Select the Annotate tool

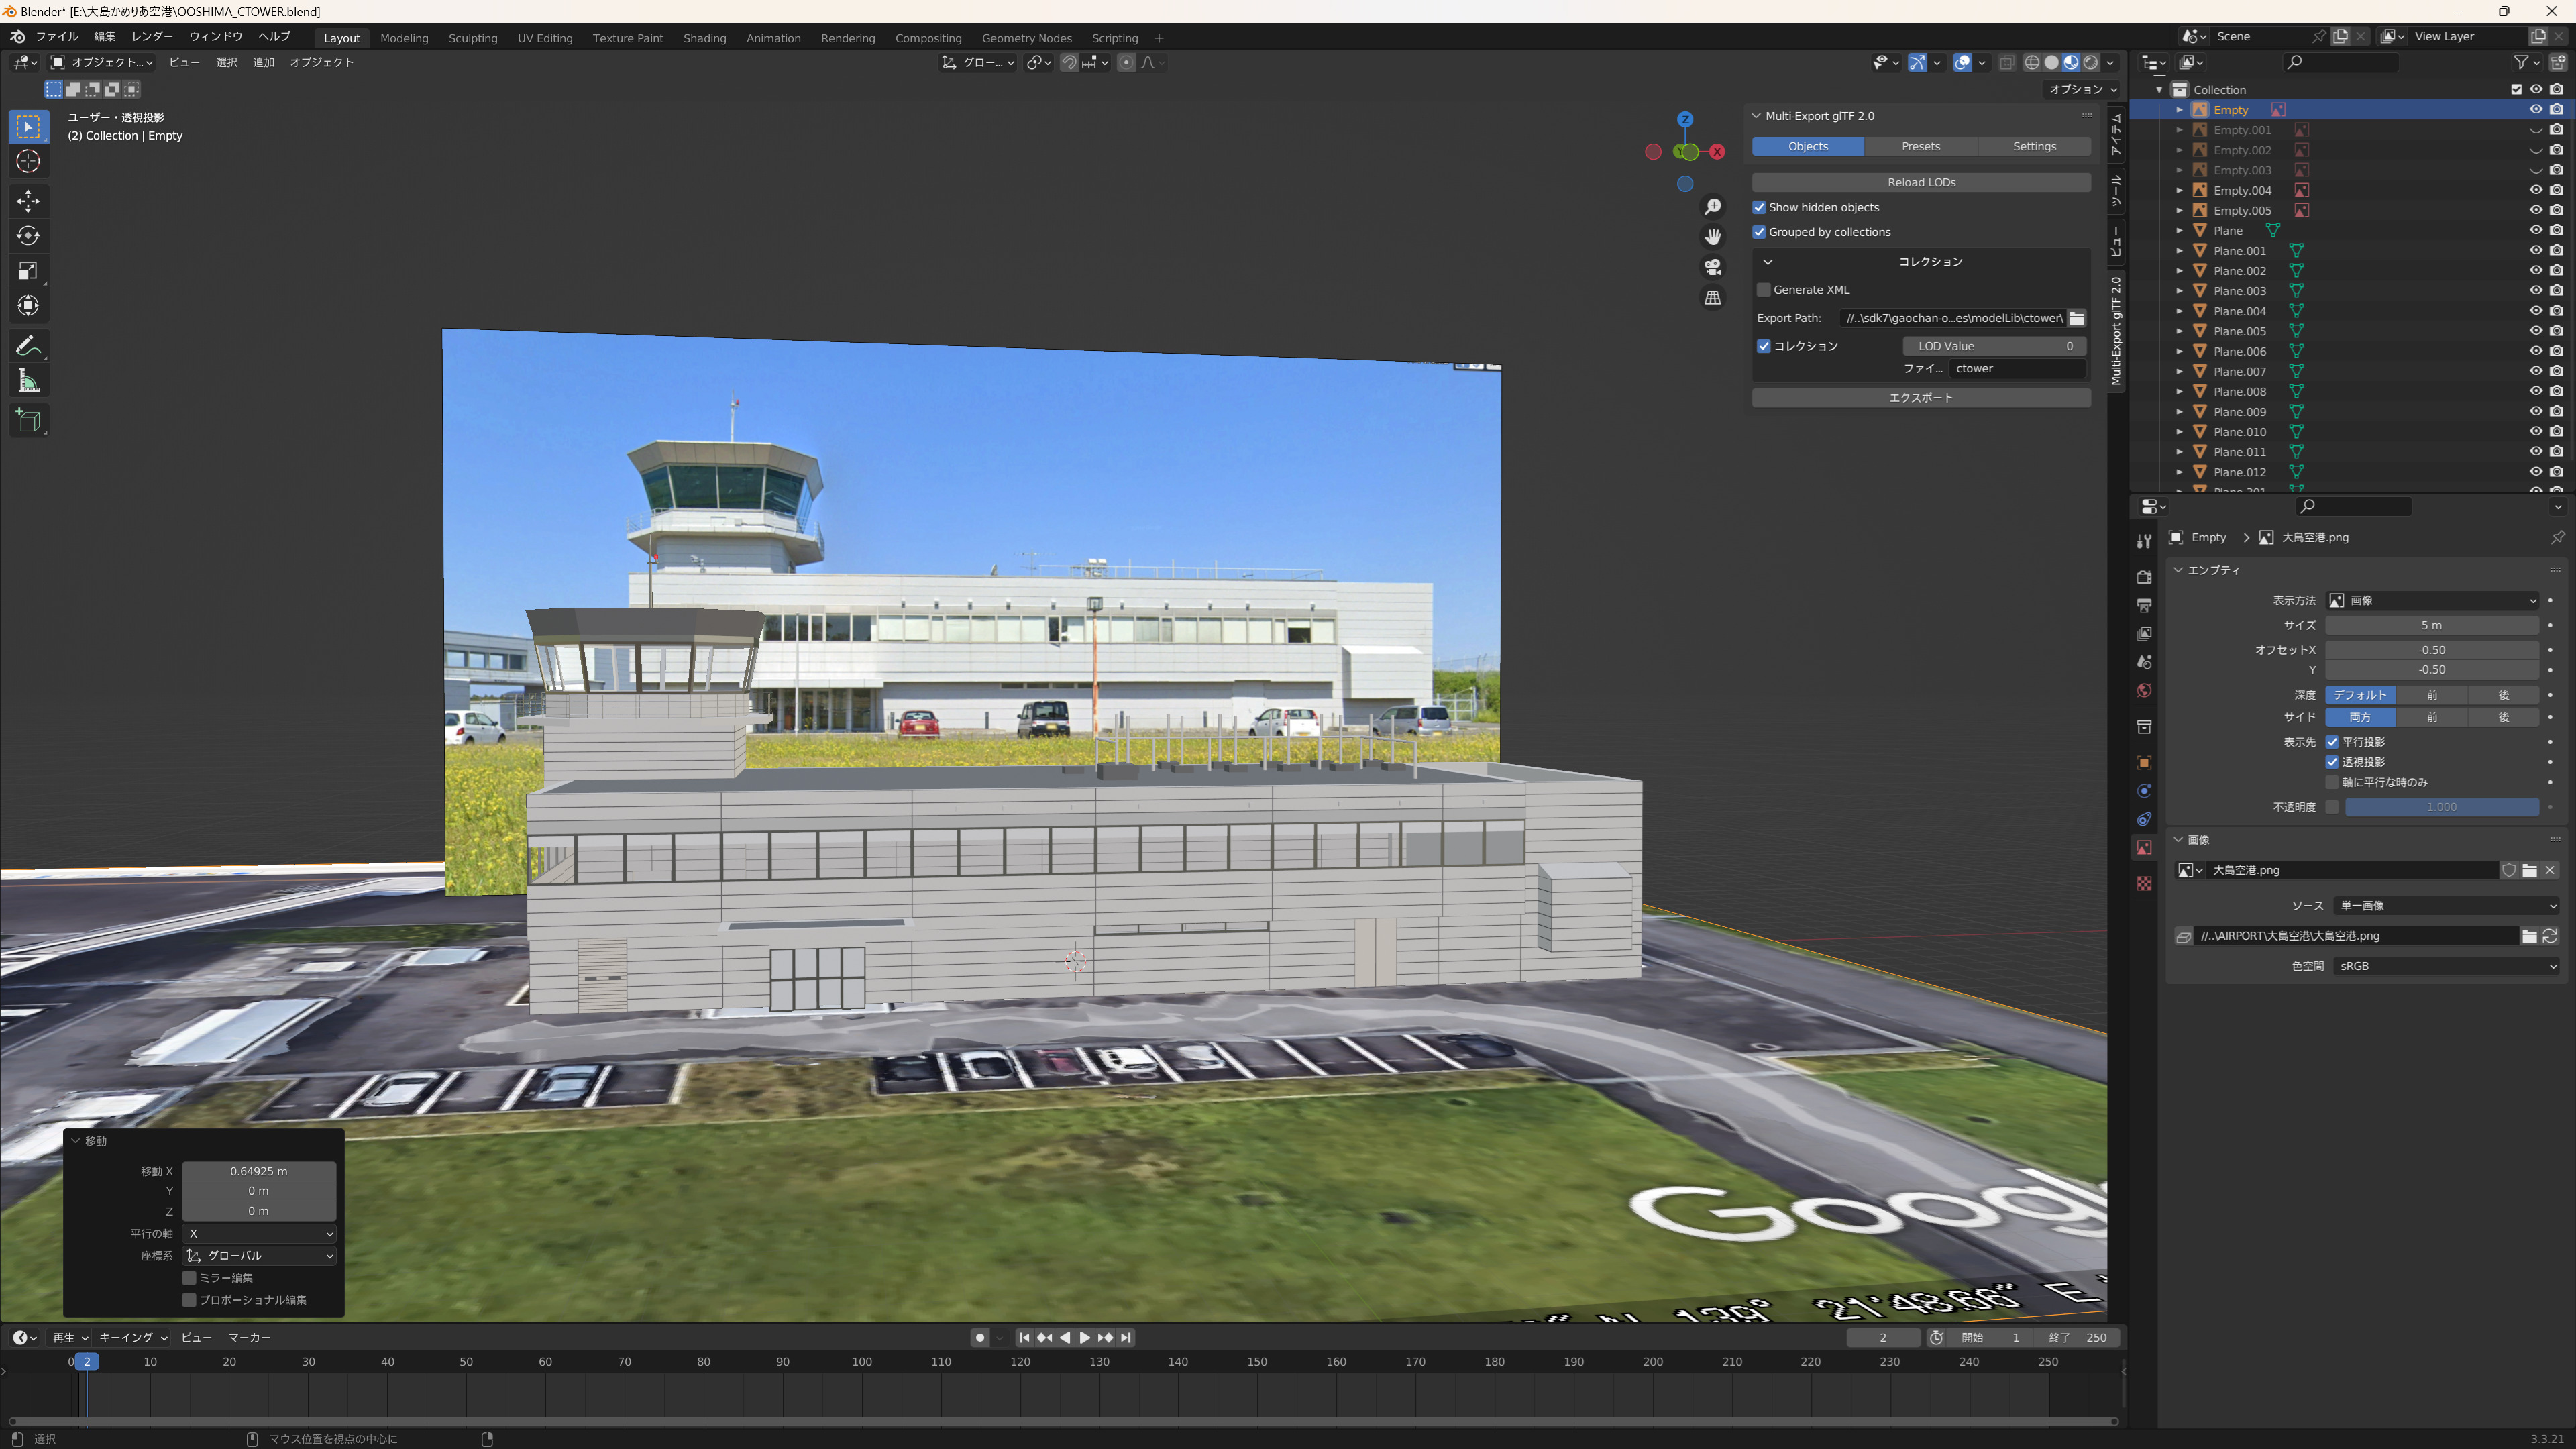pyautogui.click(x=28, y=346)
